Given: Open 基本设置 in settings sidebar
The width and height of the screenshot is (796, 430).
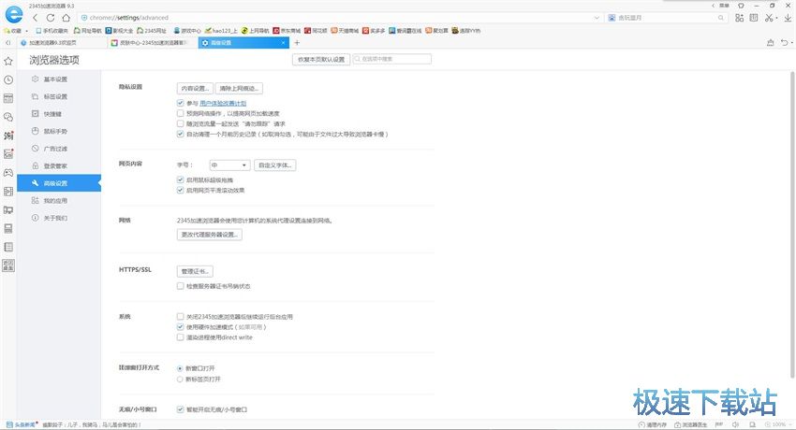Looking at the screenshot, I should tap(59, 79).
